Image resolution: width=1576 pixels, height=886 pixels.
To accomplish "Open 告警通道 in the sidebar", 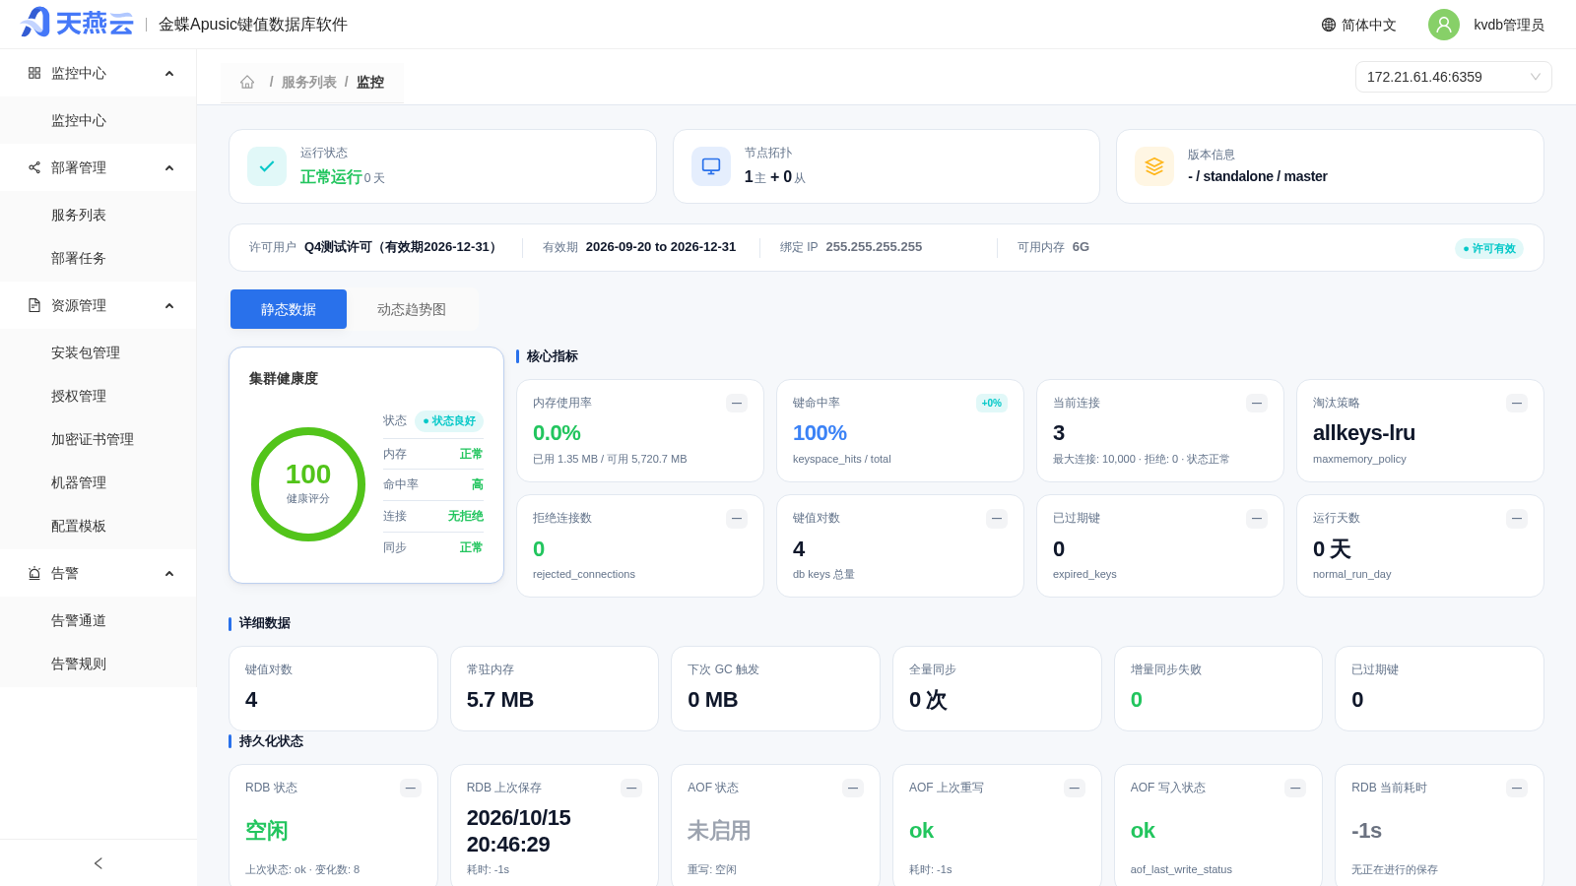I will point(98,620).
